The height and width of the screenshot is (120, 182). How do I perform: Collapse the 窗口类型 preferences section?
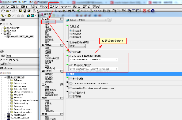[x=62, y=71]
